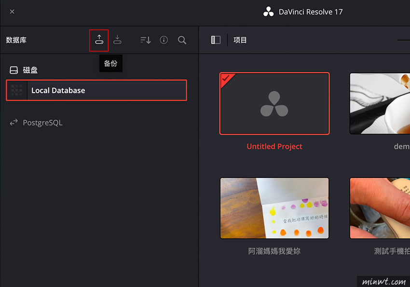
Task: Open the demo project thumbnail with cup
Action: tap(380, 104)
